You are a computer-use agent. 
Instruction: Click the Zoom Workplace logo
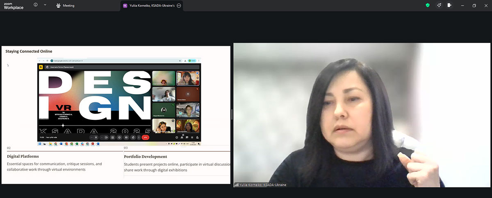(x=14, y=5)
